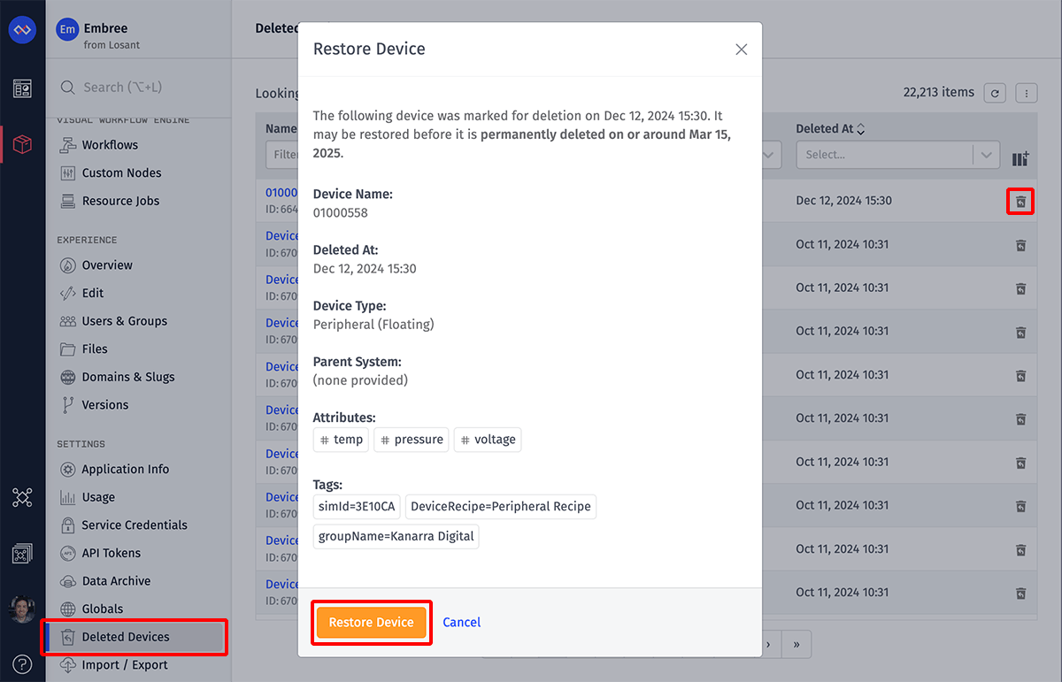Go to Workflows in sidebar
The image size is (1062, 682).
(110, 145)
